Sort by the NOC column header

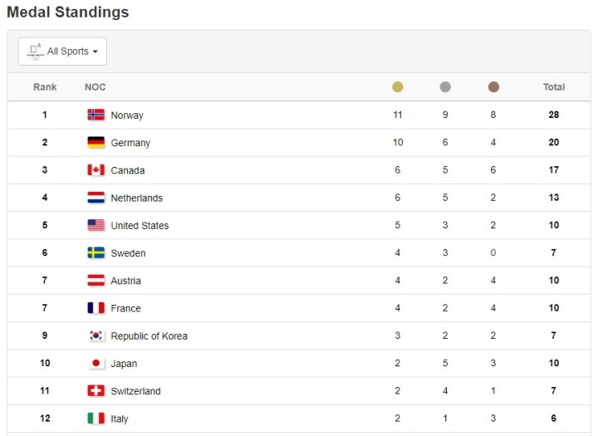96,87
